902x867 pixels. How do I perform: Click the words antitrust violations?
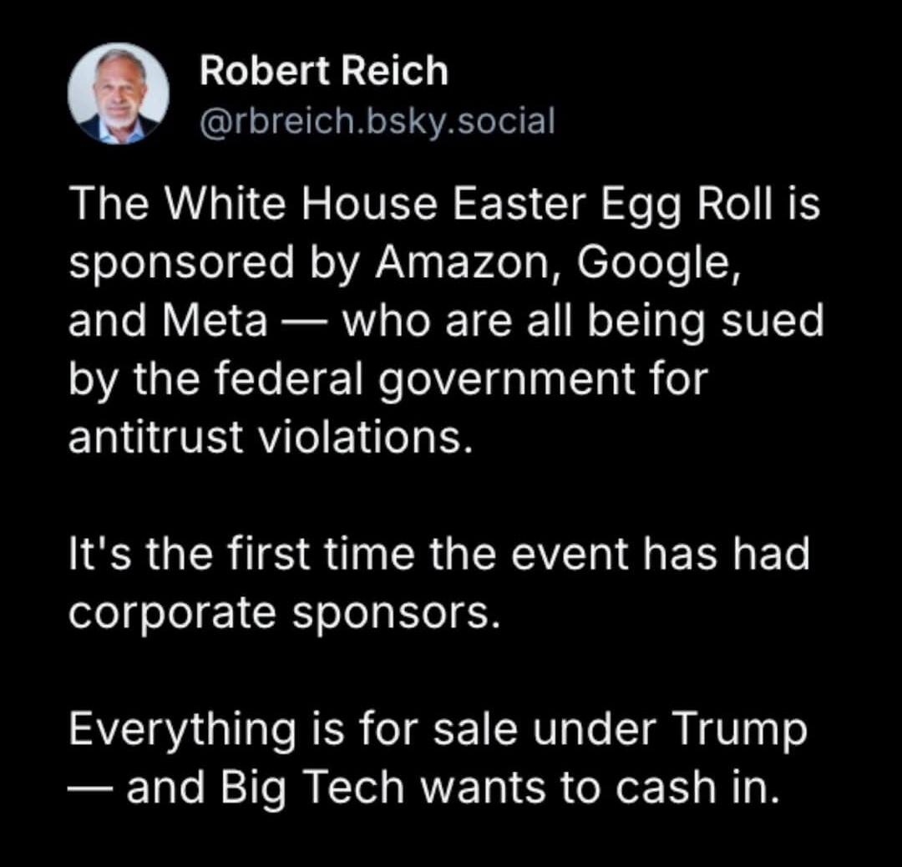269,437
